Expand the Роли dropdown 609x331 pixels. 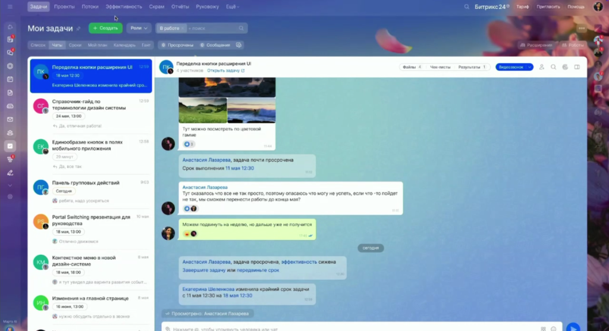139,28
